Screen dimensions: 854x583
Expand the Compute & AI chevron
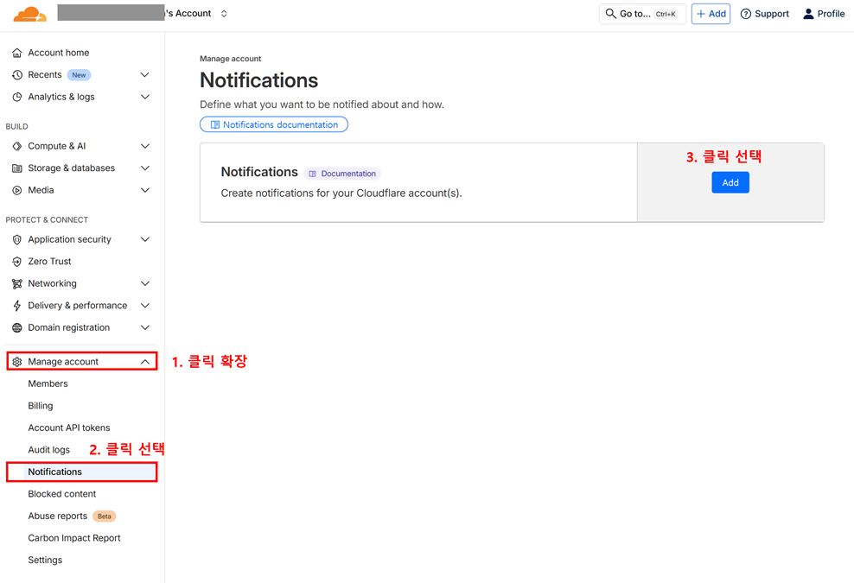pyautogui.click(x=145, y=146)
